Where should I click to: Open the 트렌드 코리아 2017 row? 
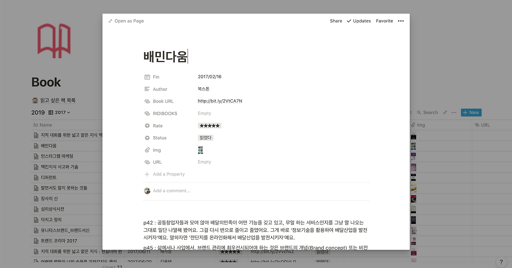click(59, 241)
